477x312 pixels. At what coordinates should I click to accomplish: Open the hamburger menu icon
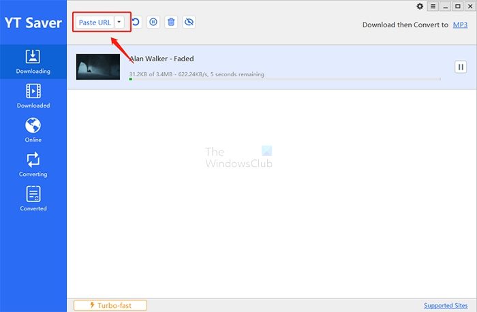pyautogui.click(x=433, y=6)
